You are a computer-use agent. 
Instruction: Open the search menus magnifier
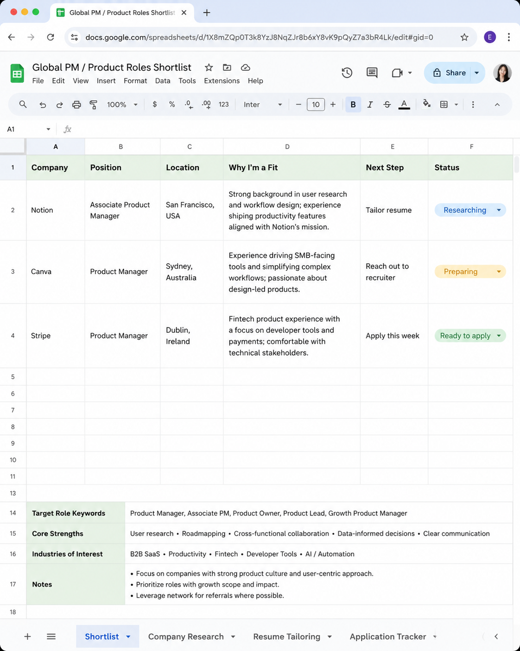pyautogui.click(x=23, y=104)
